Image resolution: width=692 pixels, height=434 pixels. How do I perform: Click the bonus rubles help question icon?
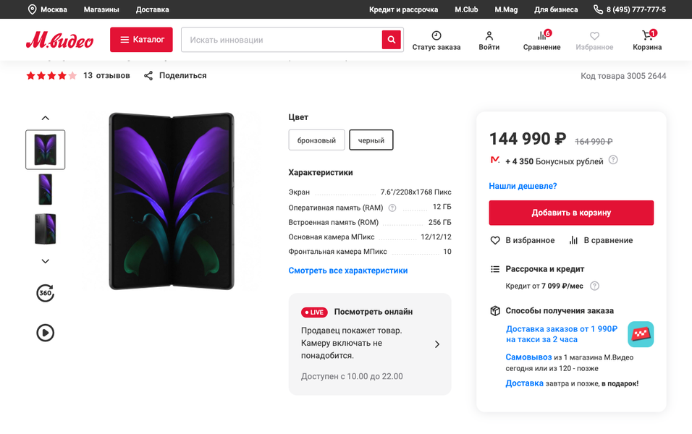(613, 161)
